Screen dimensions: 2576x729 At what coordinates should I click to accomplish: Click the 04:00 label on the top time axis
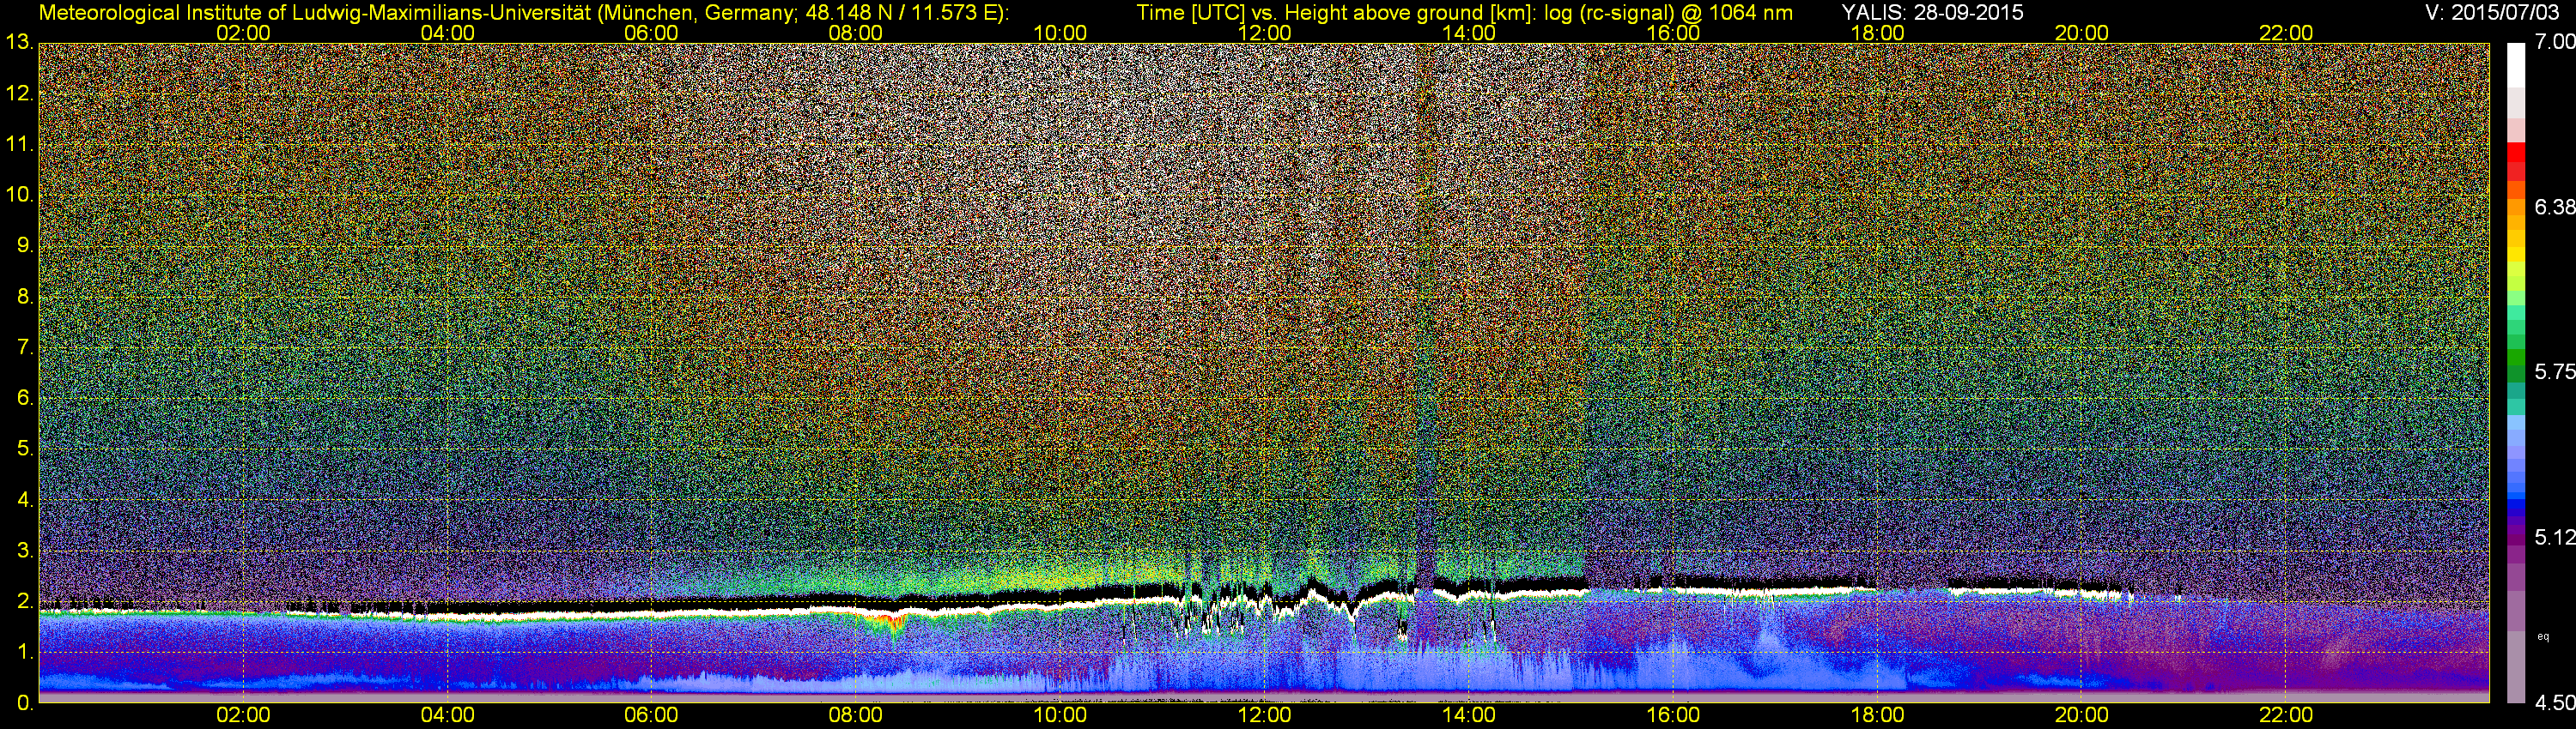(x=447, y=33)
